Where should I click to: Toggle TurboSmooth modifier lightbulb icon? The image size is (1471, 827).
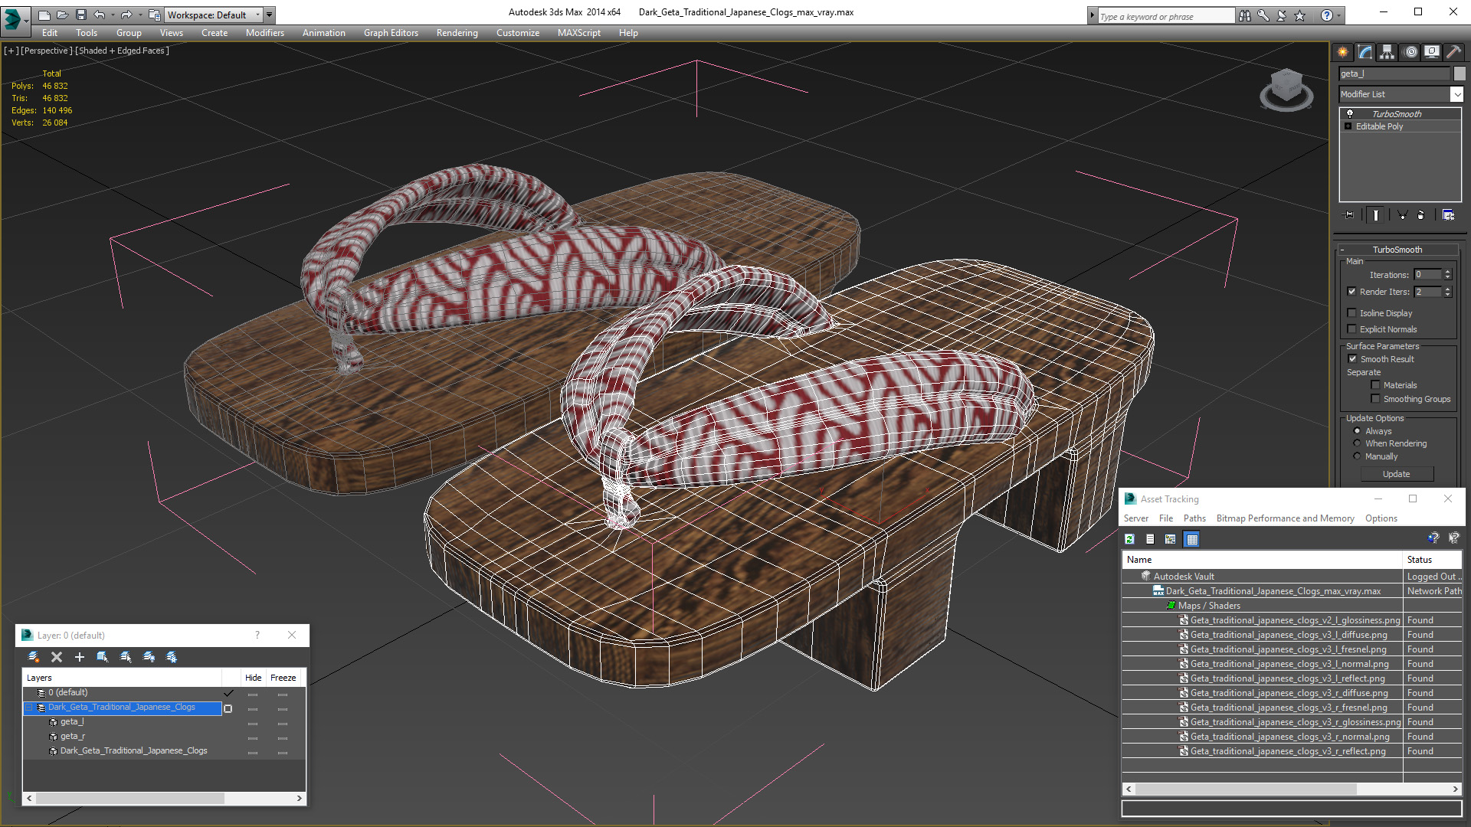pos(1350,113)
